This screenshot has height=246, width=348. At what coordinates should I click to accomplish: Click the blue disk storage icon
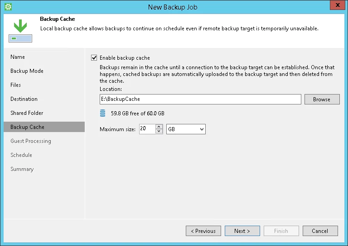tap(102, 113)
